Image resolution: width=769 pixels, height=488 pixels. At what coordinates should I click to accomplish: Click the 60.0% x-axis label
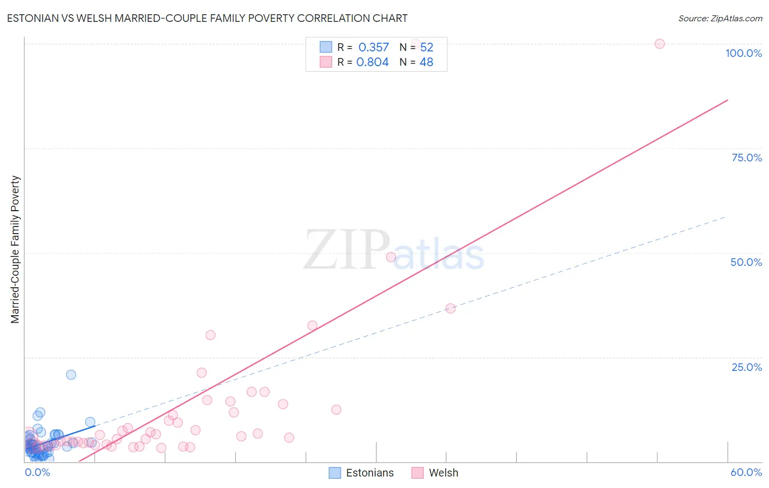(746, 472)
